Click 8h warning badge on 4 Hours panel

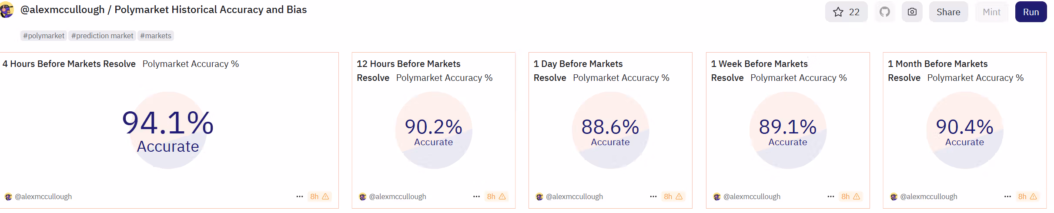pos(320,196)
